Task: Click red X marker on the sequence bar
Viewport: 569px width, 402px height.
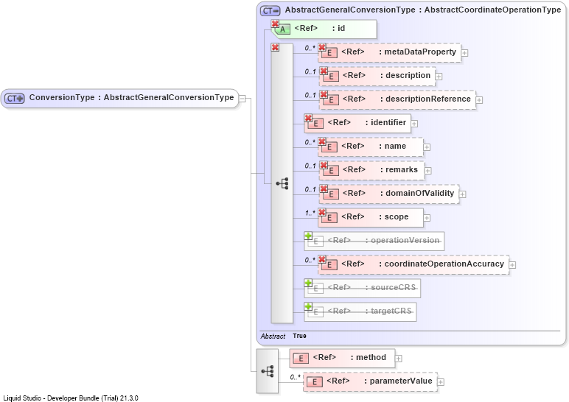Action: pos(275,47)
